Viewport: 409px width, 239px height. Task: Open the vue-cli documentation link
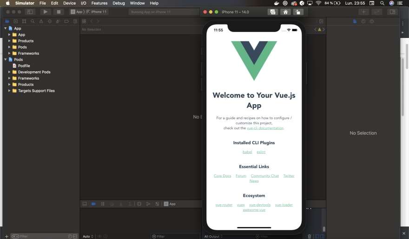pyautogui.click(x=265, y=128)
